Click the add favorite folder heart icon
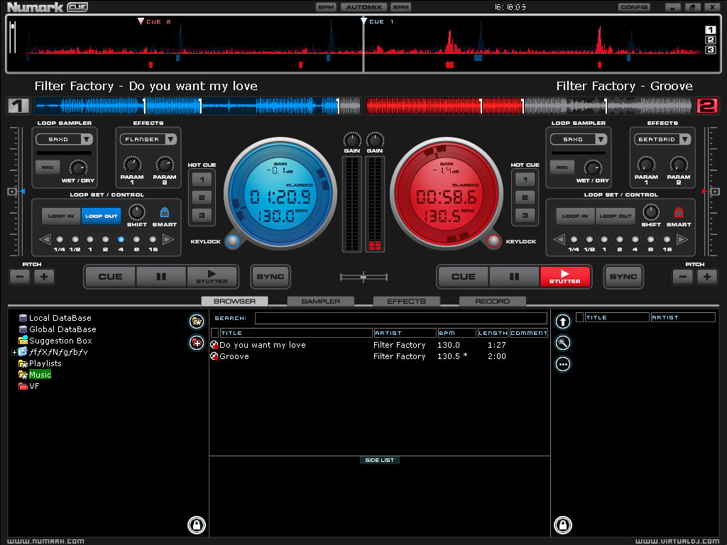This screenshot has width=727, height=545. point(197,343)
